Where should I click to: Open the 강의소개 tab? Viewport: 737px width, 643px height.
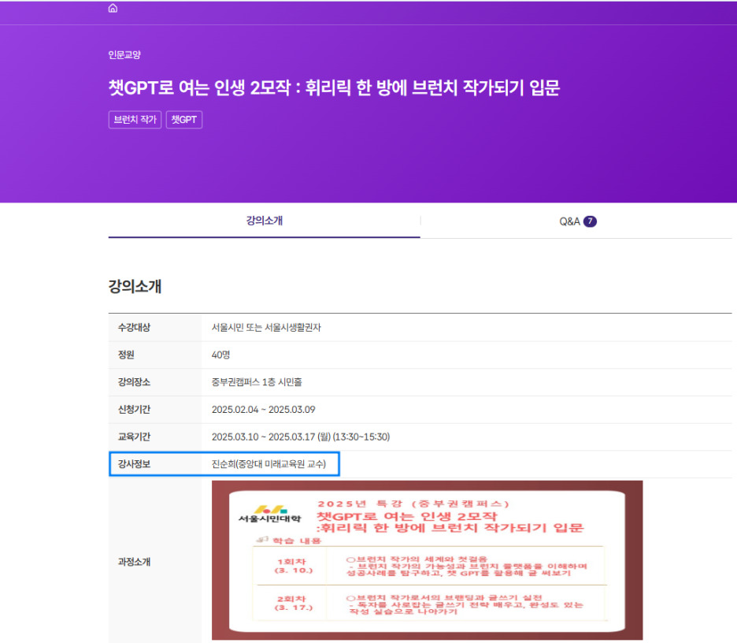[264, 221]
